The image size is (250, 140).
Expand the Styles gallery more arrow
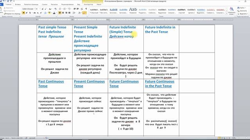[227, 14]
